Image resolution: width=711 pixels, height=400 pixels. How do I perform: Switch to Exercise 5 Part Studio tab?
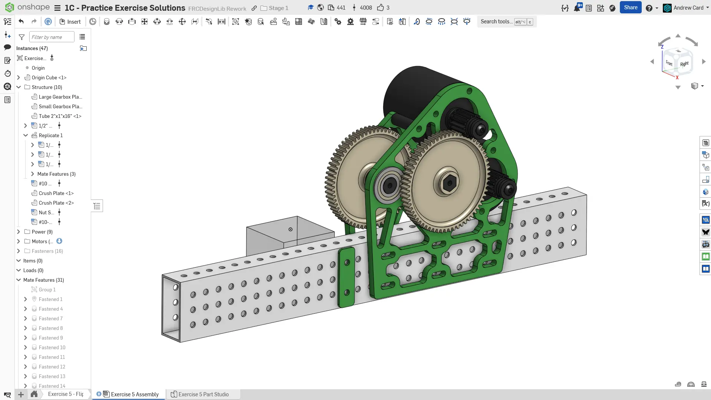203,394
